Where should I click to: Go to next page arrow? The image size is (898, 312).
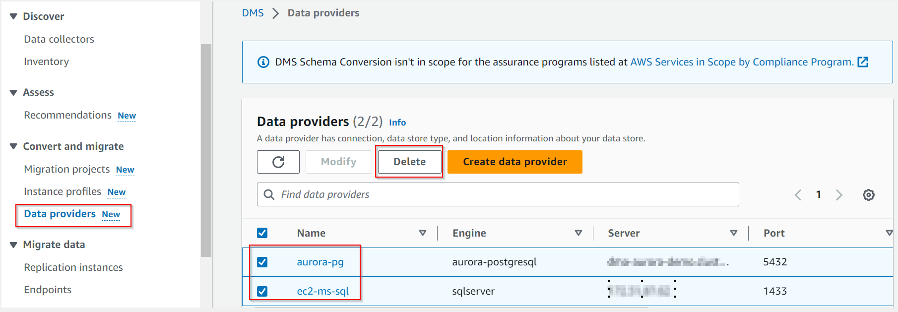tap(839, 195)
